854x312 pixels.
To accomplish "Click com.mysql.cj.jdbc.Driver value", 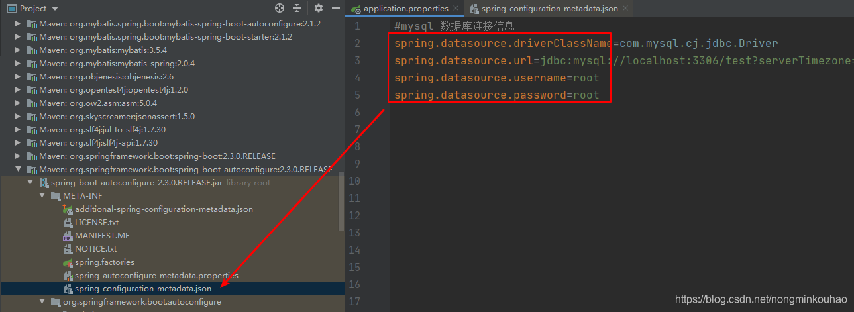I will (x=698, y=43).
